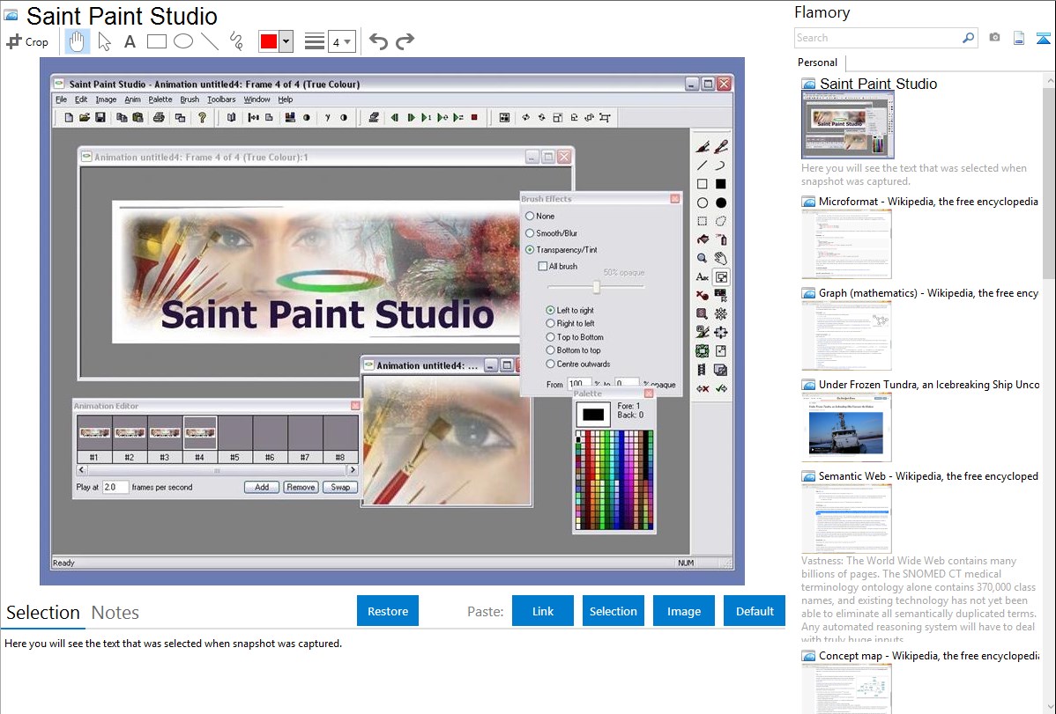
Task: Choose the text annotation tool
Action: (x=130, y=41)
